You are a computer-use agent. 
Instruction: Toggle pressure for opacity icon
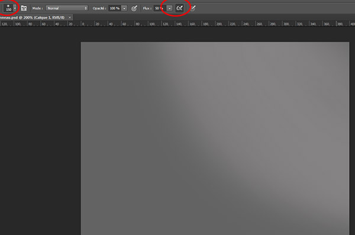134,8
